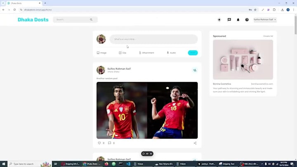Add a Clip to the new post
Viewport: 297px width, 167px height.
pos(123,53)
